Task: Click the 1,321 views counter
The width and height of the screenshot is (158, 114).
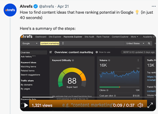Action: point(42,105)
